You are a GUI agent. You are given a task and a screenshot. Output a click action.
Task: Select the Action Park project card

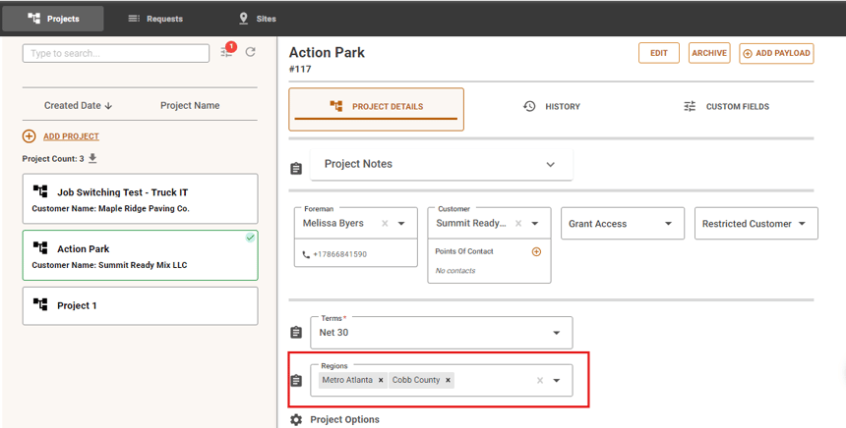click(141, 255)
